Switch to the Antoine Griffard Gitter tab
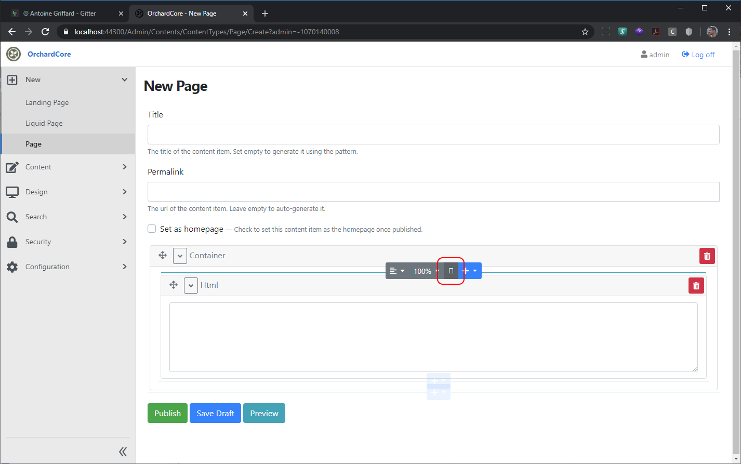 click(x=62, y=13)
